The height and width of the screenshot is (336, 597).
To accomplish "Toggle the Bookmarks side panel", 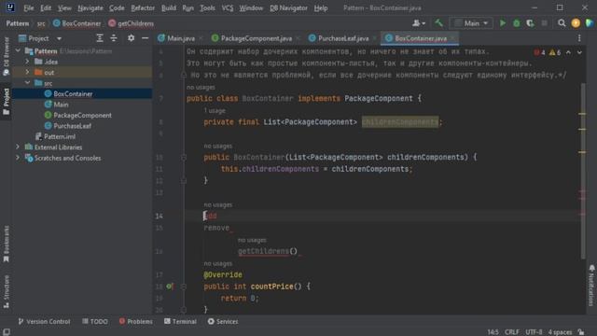I will (7, 244).
